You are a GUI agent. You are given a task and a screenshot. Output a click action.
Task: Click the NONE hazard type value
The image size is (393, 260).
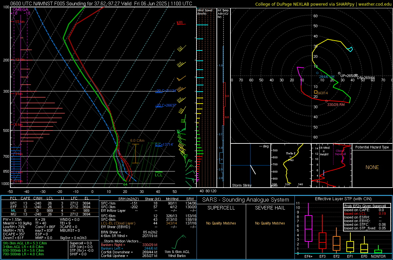click(x=372, y=167)
